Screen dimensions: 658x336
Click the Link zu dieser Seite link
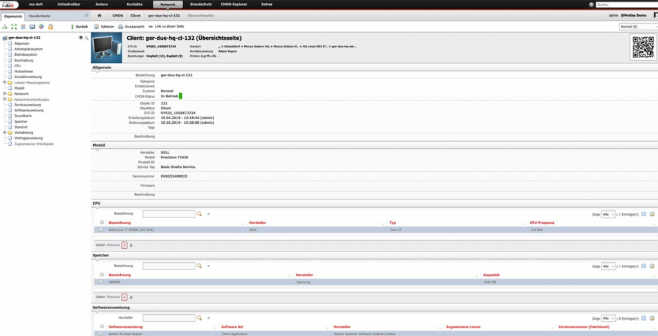tap(164, 27)
